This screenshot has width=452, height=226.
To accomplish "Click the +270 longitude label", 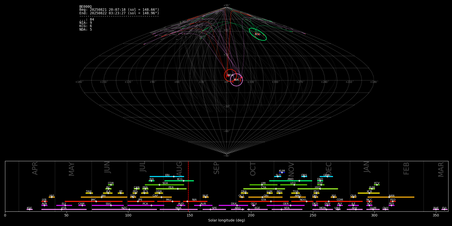I will click(x=299, y=82).
